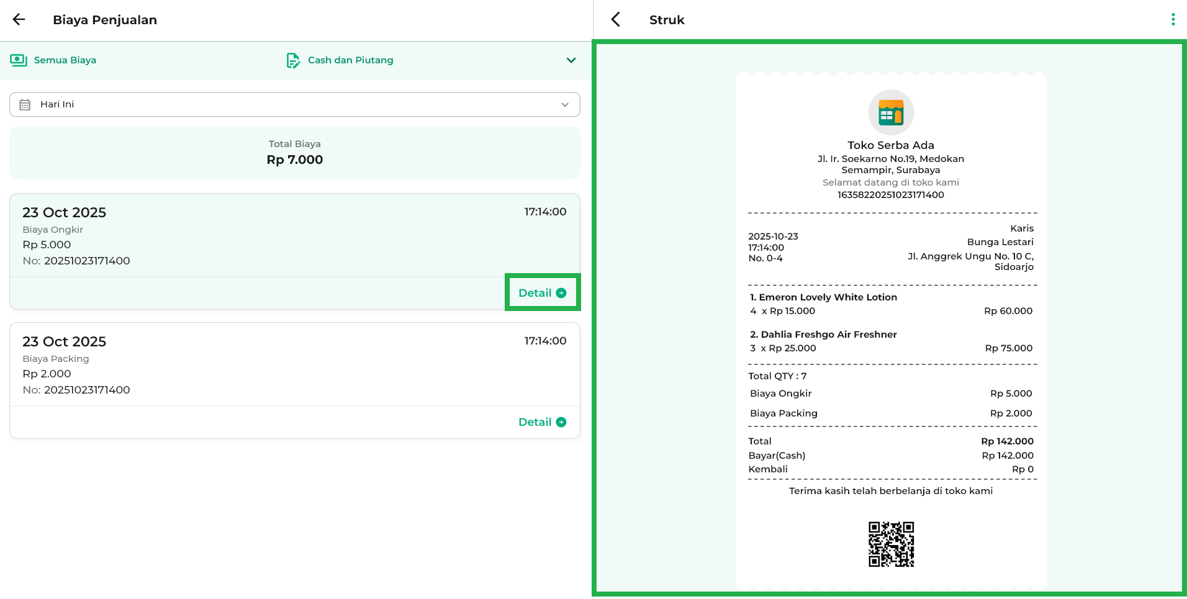This screenshot has height=599, width=1187.
Task: Click Toko Serba Ada store logo
Action: pyautogui.click(x=890, y=112)
